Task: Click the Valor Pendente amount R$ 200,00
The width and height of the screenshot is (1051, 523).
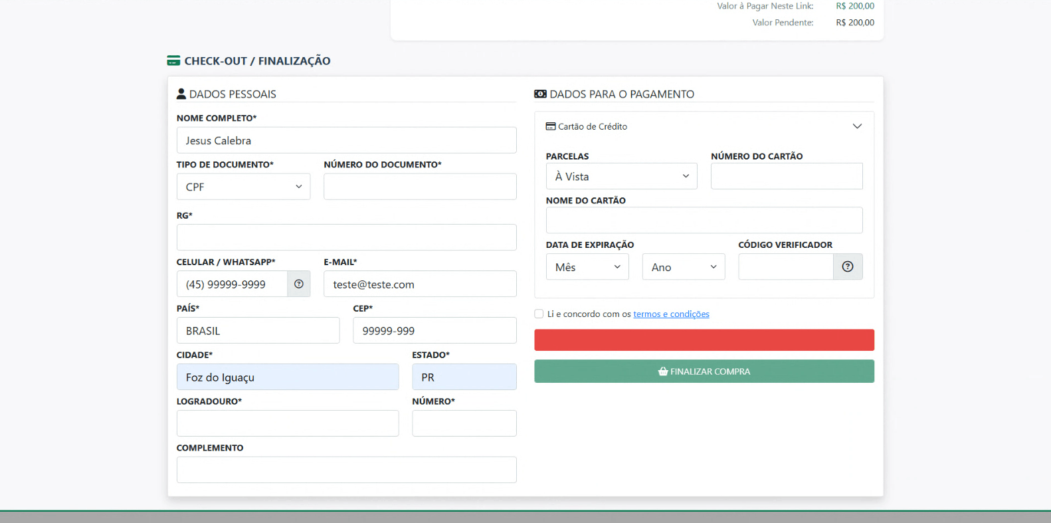Action: 855,23
